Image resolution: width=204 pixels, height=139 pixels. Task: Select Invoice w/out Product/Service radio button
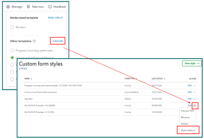coord(12,57)
